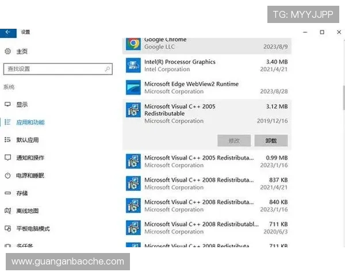The width and height of the screenshot is (345, 276).
Task: Click the 电源和睡眠 power icon
Action: [x=7, y=175]
